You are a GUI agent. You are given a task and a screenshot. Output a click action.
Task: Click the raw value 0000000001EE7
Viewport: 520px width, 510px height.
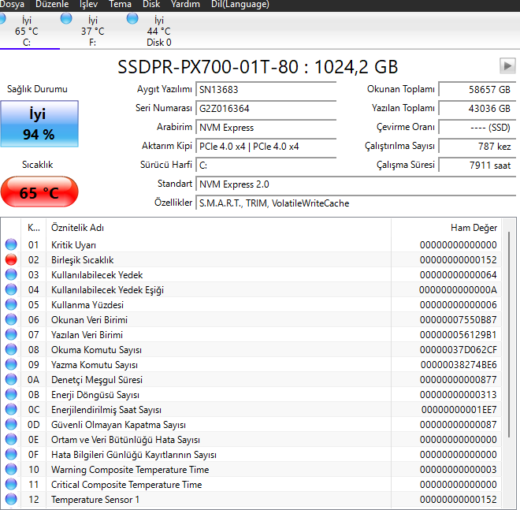(459, 410)
